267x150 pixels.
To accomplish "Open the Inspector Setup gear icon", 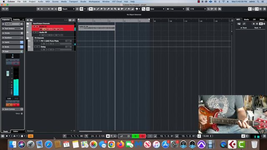I will 22,114.
